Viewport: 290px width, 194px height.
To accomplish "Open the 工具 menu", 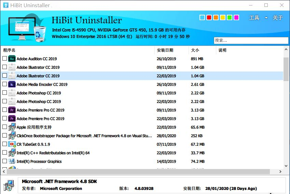I will coord(254,18).
